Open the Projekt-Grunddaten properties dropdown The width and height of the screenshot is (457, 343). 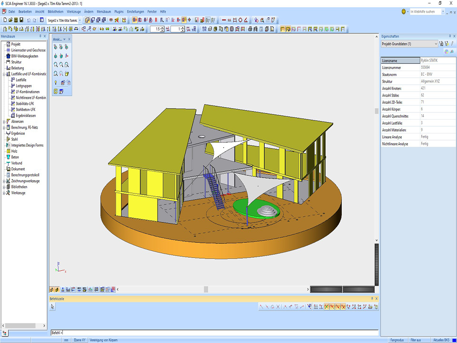click(x=435, y=44)
